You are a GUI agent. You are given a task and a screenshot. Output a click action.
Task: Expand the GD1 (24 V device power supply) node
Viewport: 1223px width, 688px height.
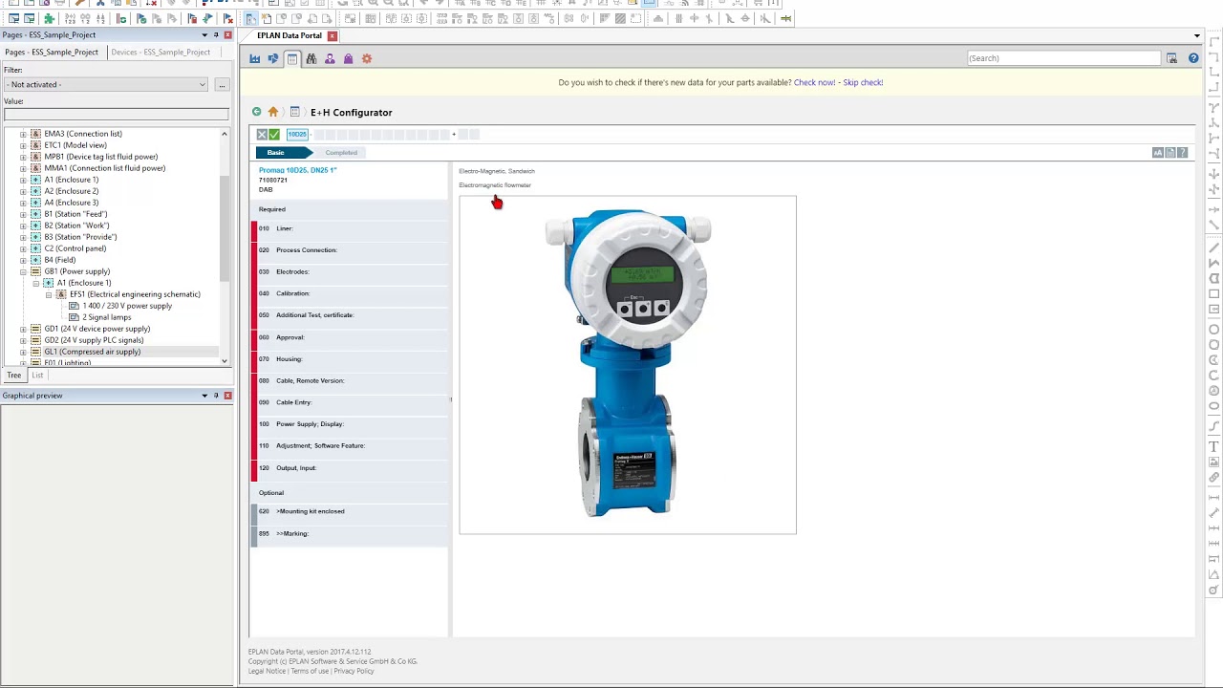(x=23, y=329)
